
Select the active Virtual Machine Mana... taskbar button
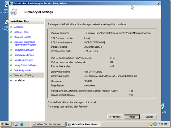(83, 124)
